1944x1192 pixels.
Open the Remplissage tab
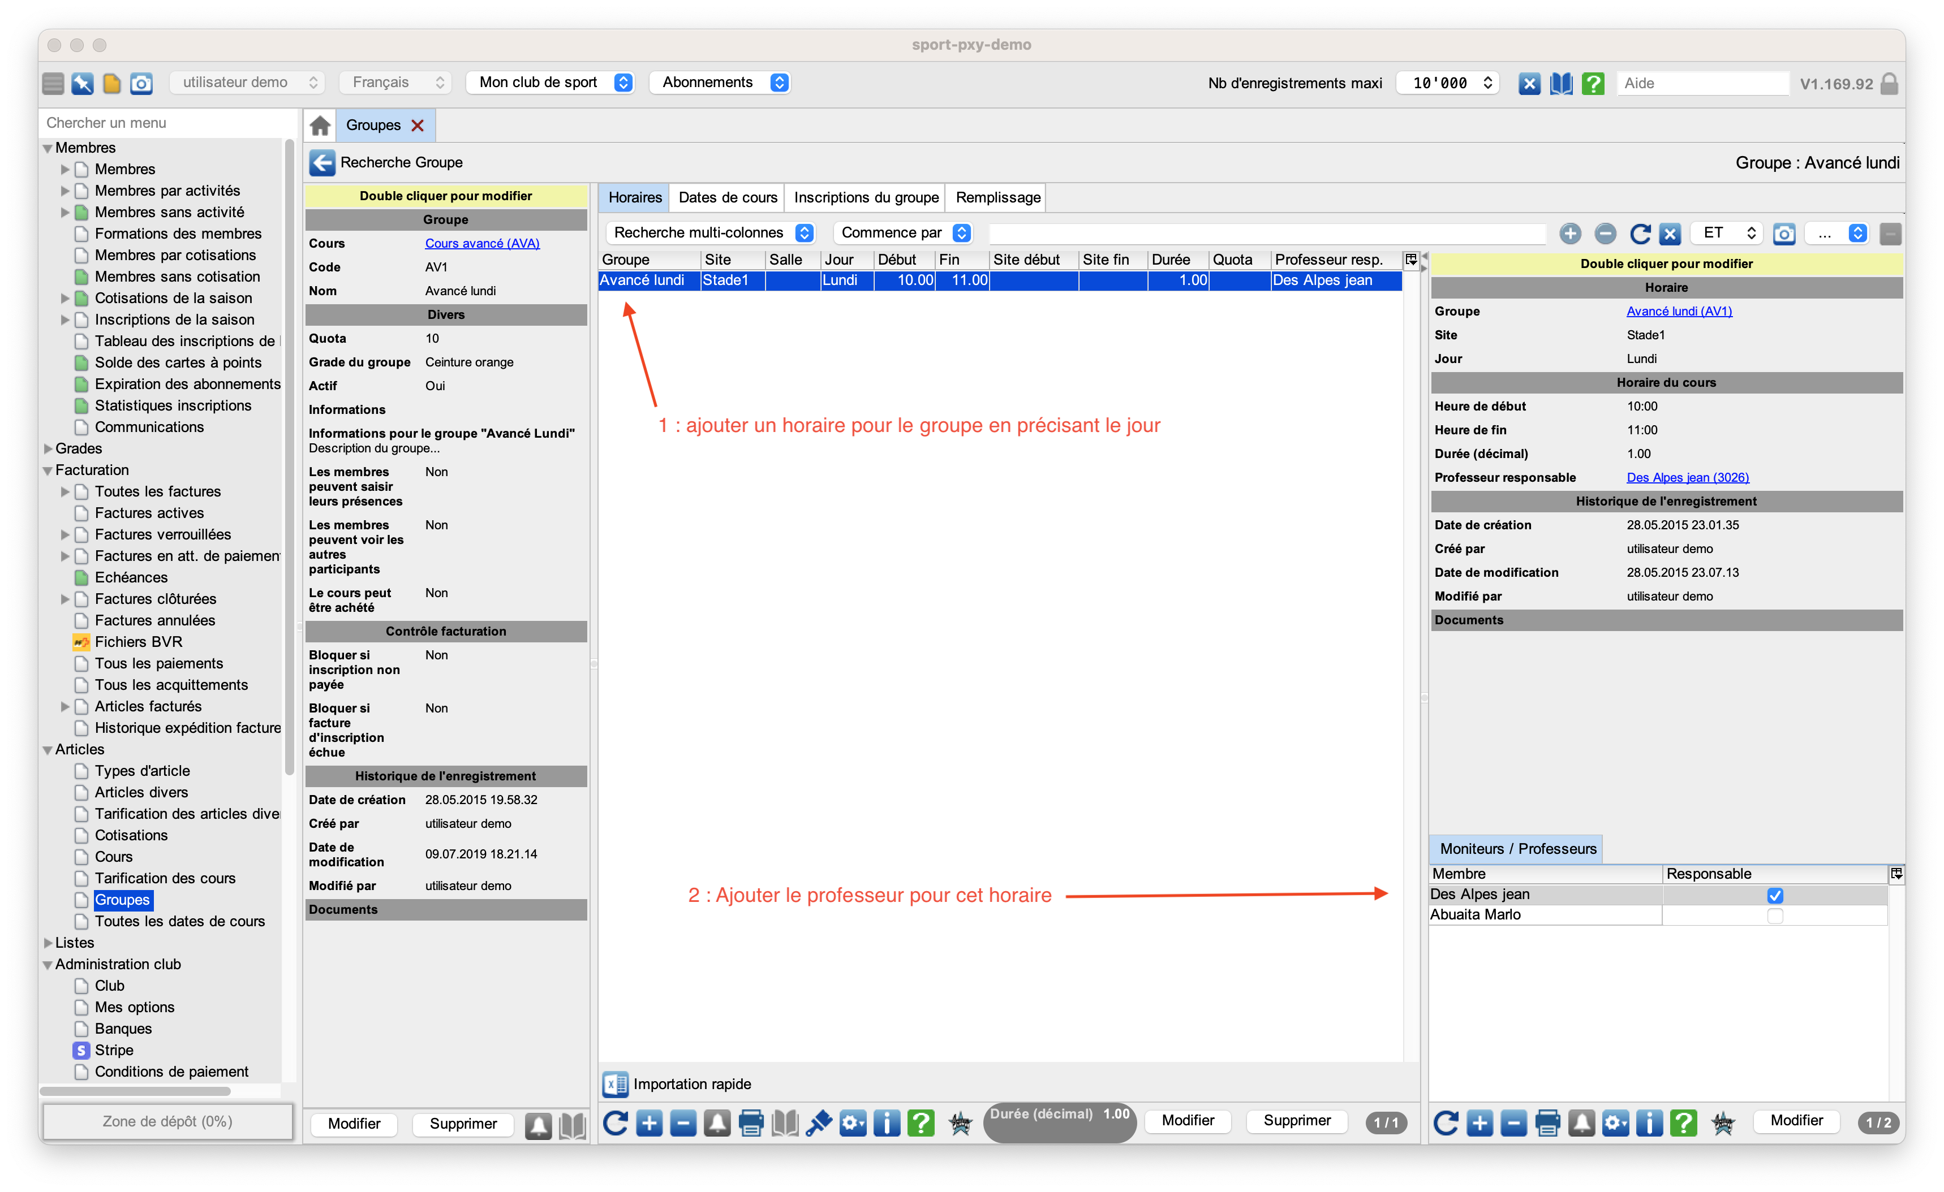997,197
